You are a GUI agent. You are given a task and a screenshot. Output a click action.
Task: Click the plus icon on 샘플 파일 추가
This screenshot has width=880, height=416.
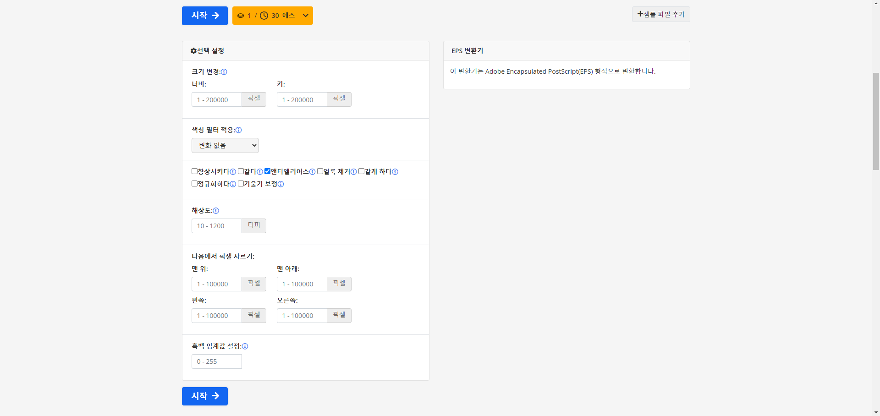[x=640, y=14]
